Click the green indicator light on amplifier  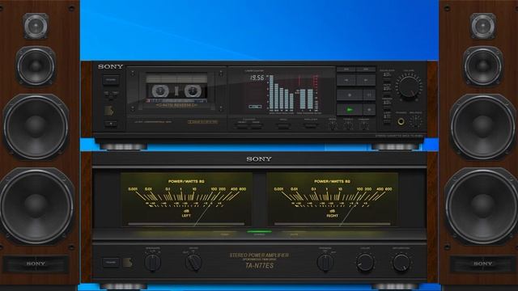coord(259,232)
